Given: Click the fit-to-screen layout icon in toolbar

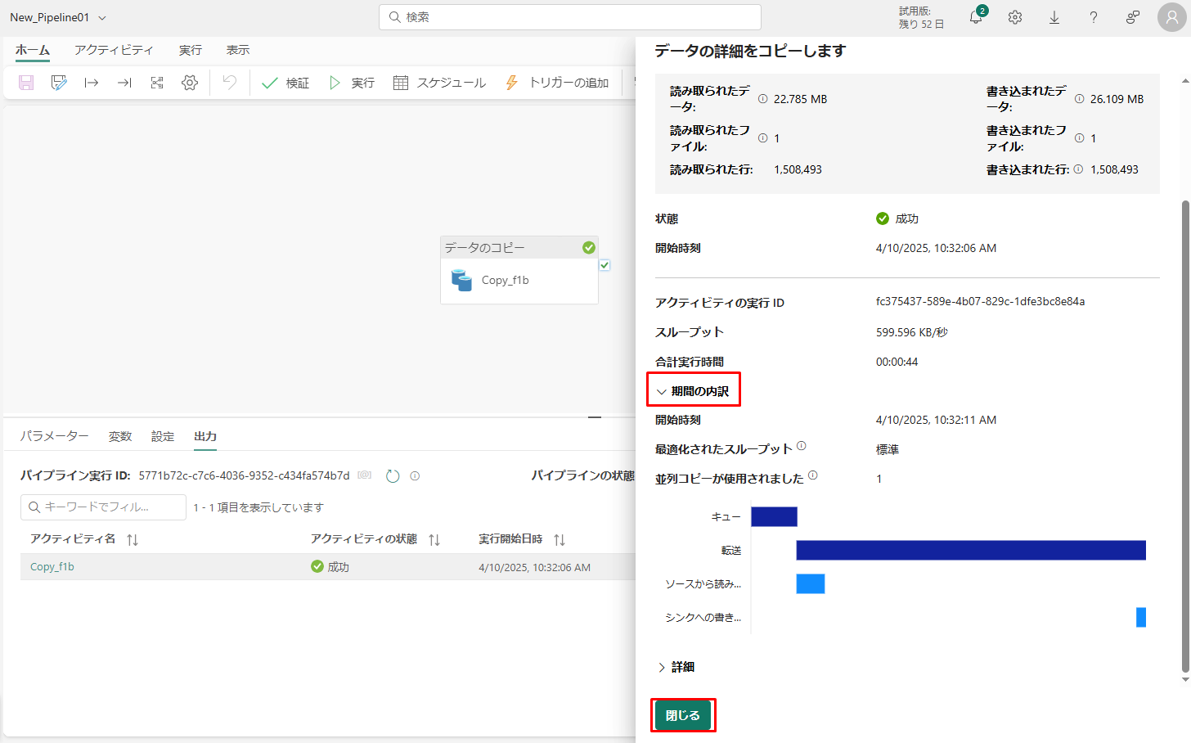Looking at the screenshot, I should coord(157,83).
